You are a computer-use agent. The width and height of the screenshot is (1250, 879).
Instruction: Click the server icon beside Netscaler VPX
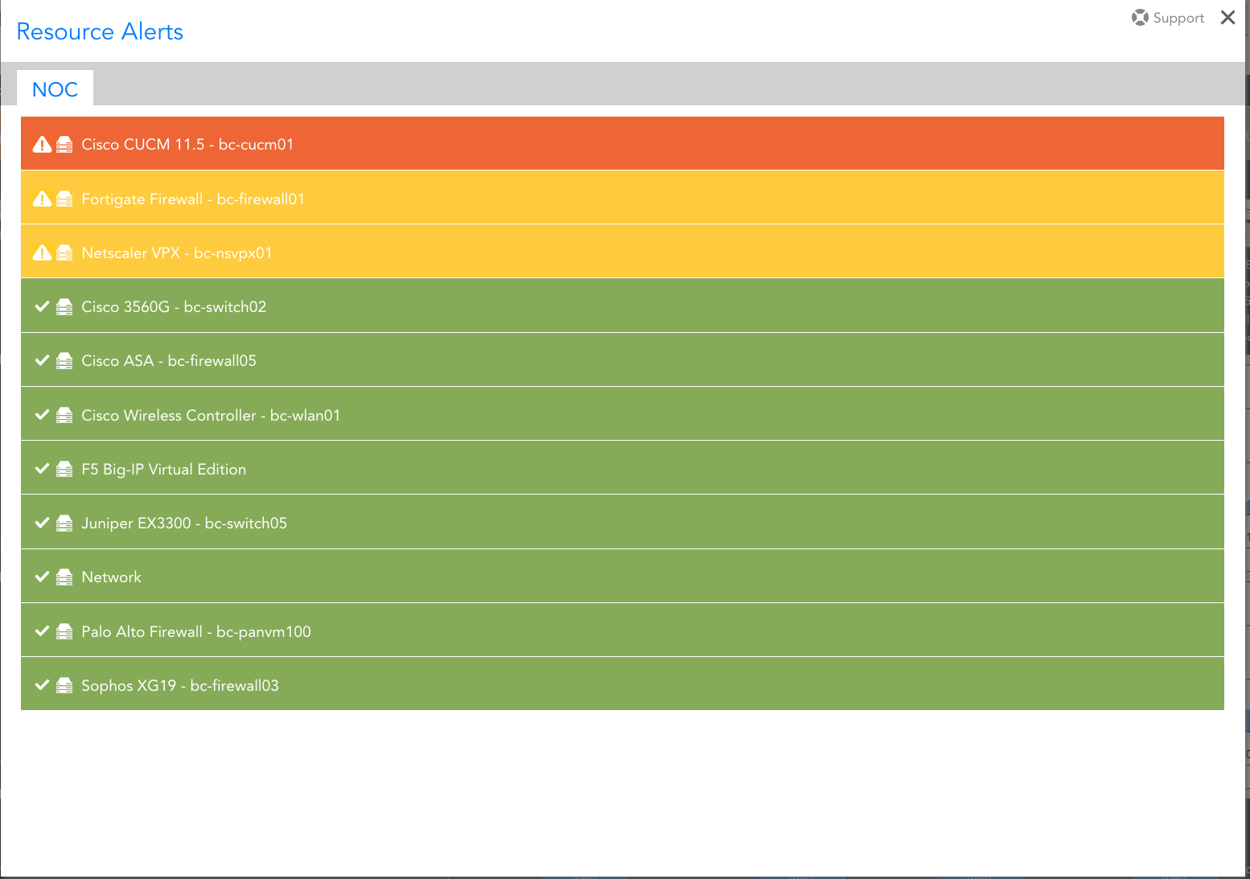(x=64, y=253)
